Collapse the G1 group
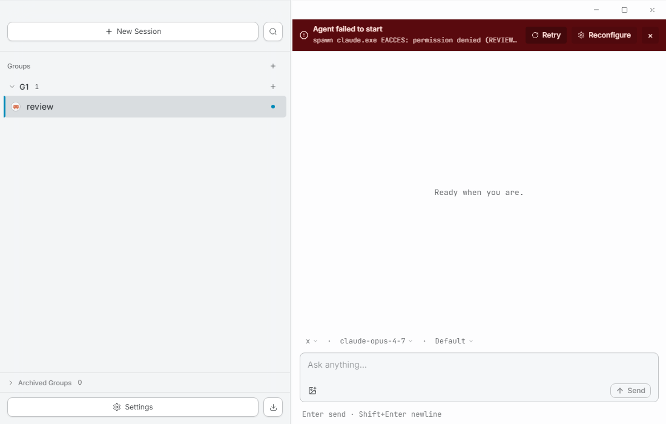Viewport: 666px width, 424px height. pos(11,87)
